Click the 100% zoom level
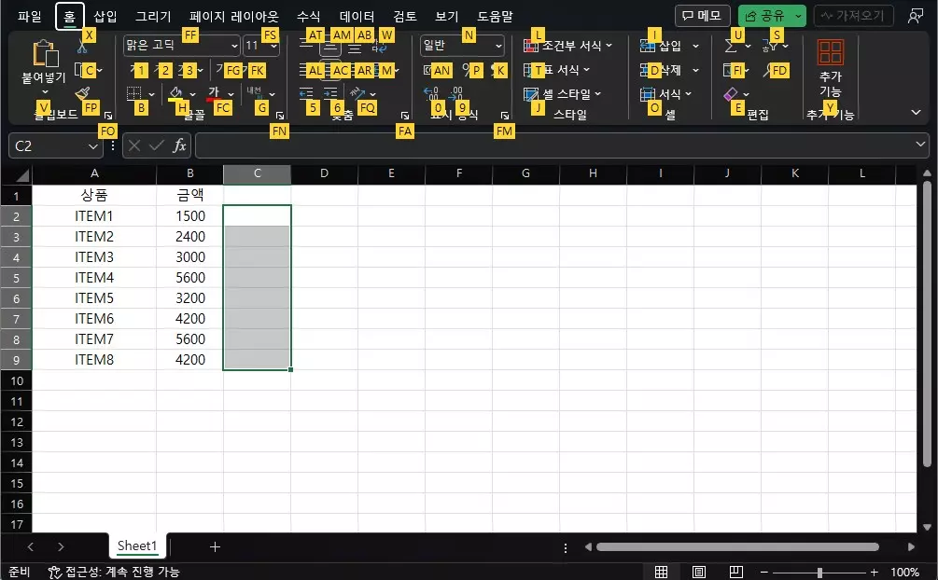This screenshot has width=938, height=580. [x=904, y=573]
